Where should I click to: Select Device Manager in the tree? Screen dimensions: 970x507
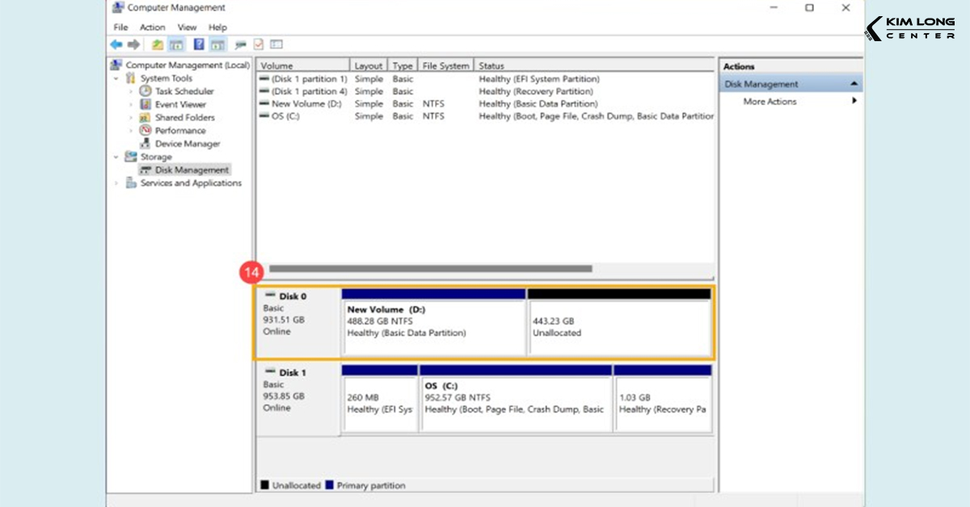[x=188, y=144]
